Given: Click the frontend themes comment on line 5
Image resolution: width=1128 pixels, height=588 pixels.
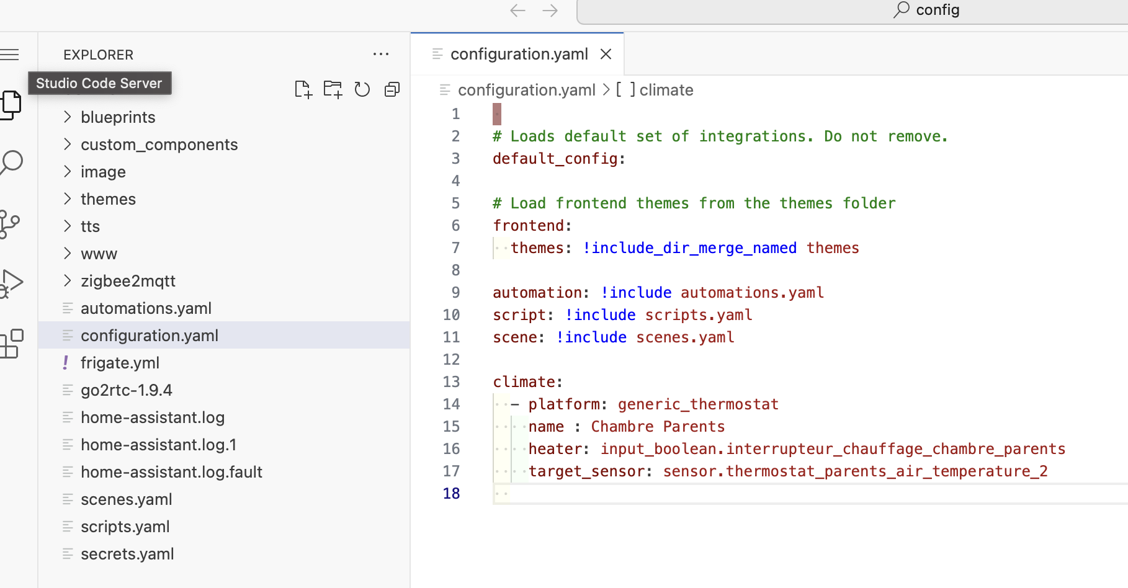Looking at the screenshot, I should coord(694,203).
